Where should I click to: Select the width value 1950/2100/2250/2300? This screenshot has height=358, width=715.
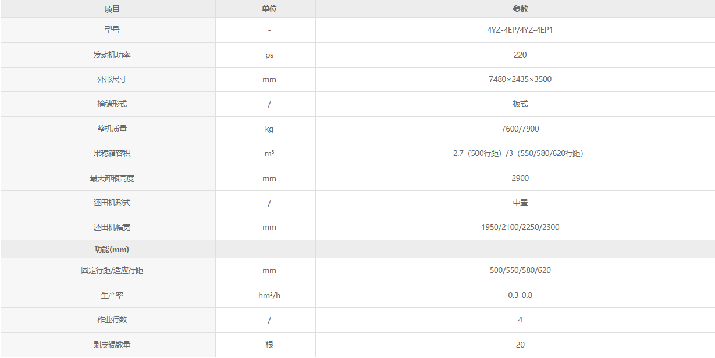520,227
